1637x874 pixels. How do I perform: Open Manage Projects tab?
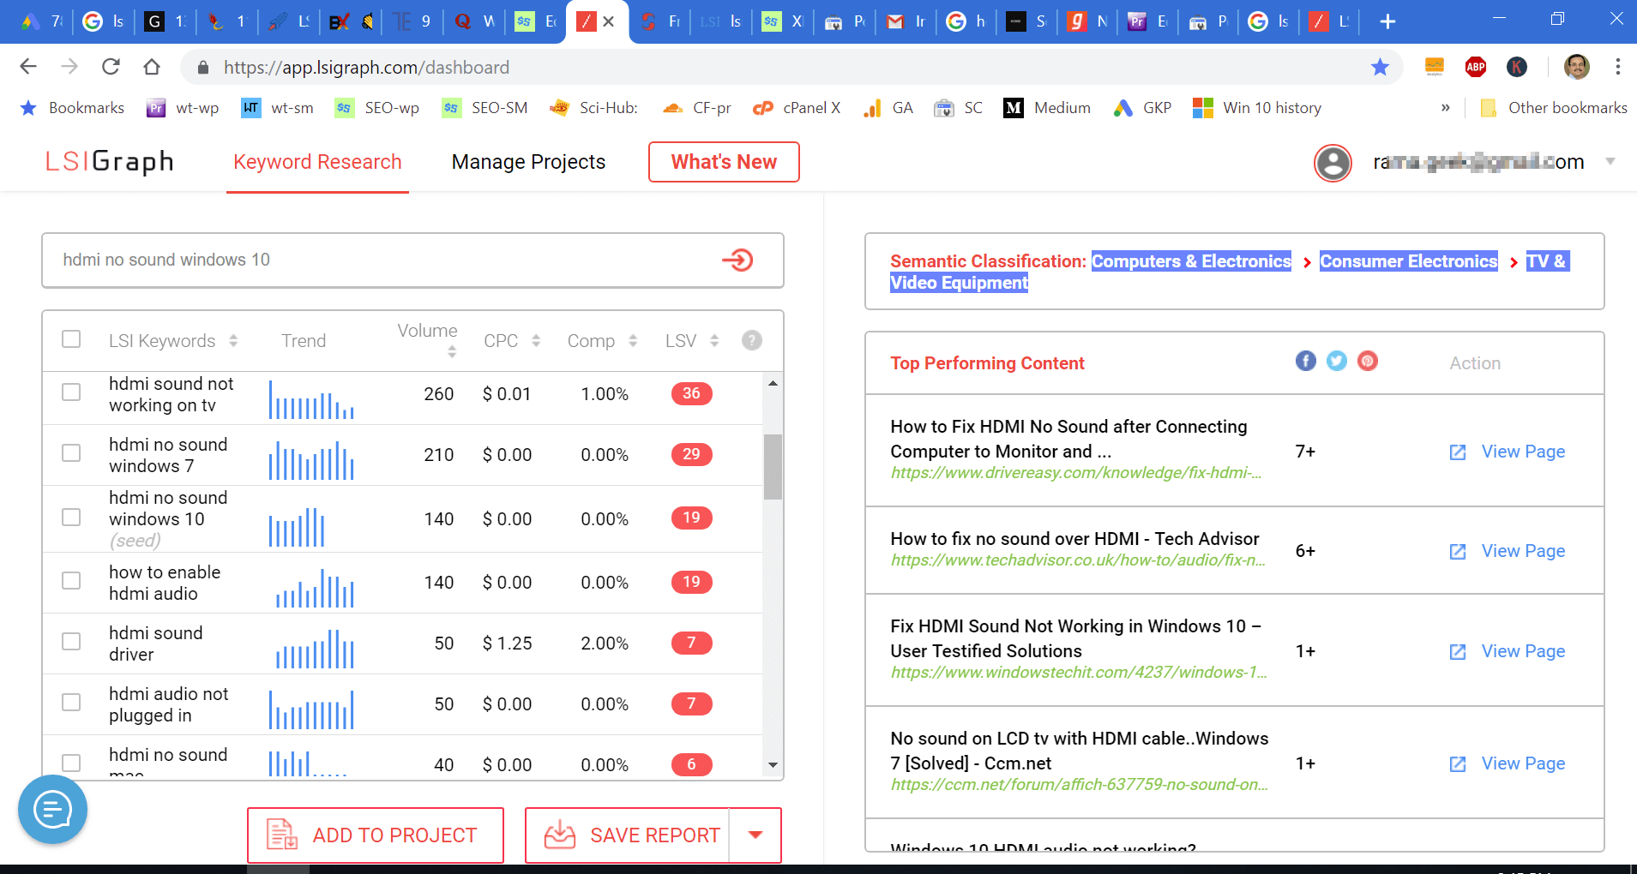tap(528, 162)
